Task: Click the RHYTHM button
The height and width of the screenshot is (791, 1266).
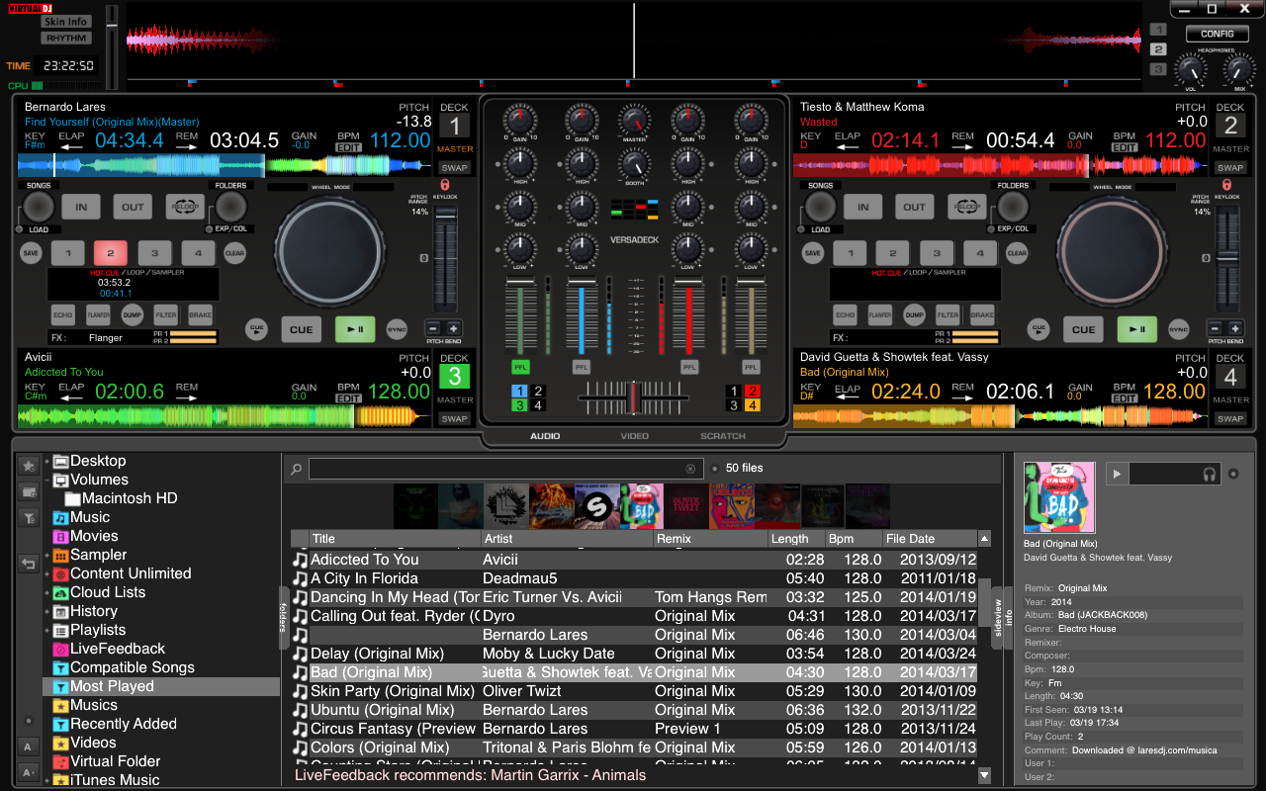Action: click(66, 38)
